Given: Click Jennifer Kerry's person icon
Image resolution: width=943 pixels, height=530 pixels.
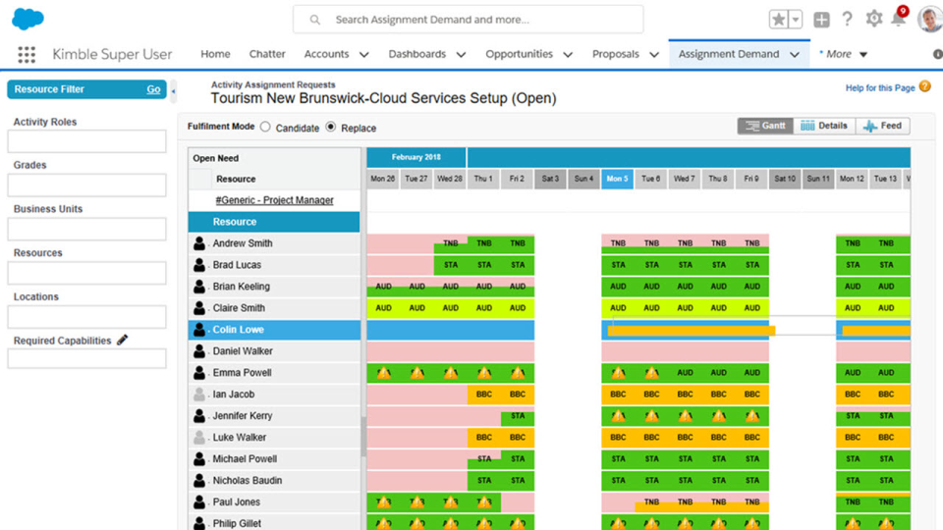Looking at the screenshot, I should (x=199, y=416).
